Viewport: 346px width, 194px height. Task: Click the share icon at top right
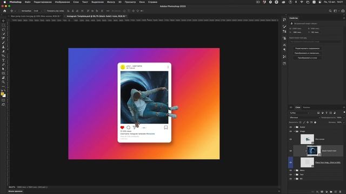tap(343, 11)
